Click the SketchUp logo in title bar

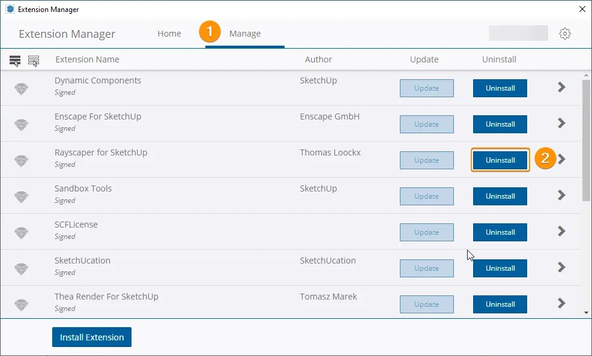[10, 9]
